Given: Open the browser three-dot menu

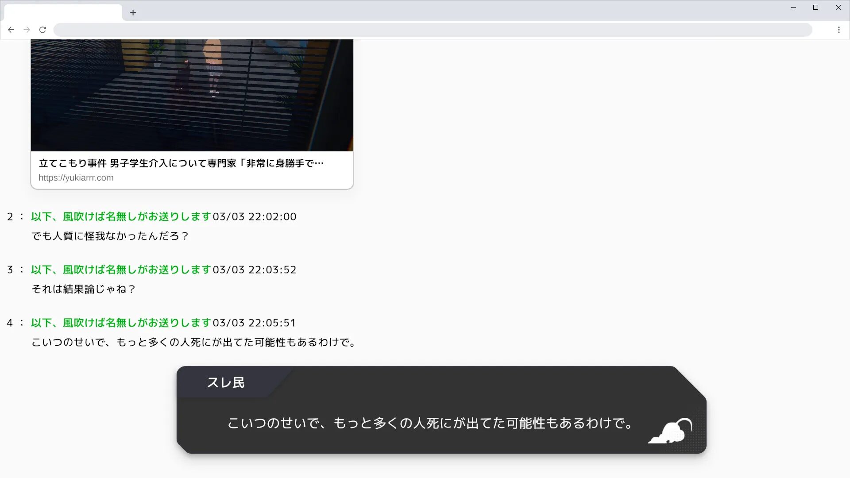Looking at the screenshot, I should (x=838, y=30).
